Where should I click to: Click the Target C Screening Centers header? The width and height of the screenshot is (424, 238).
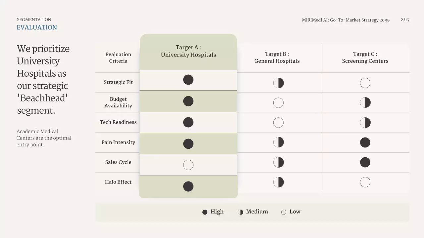pyautogui.click(x=365, y=58)
